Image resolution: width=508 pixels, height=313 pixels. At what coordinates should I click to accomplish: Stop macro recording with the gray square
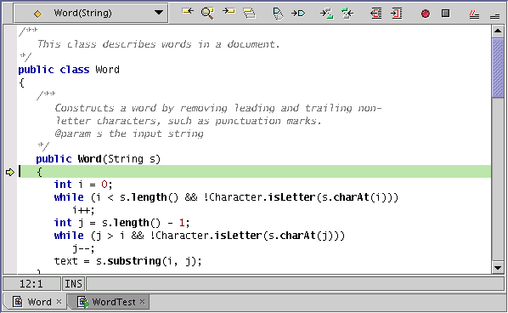coord(446,14)
